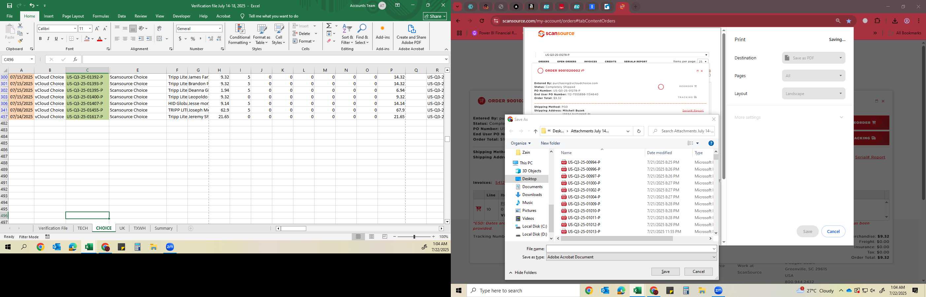Click the Percent Style icon
This screenshot has height=297, width=926.
(193, 39)
